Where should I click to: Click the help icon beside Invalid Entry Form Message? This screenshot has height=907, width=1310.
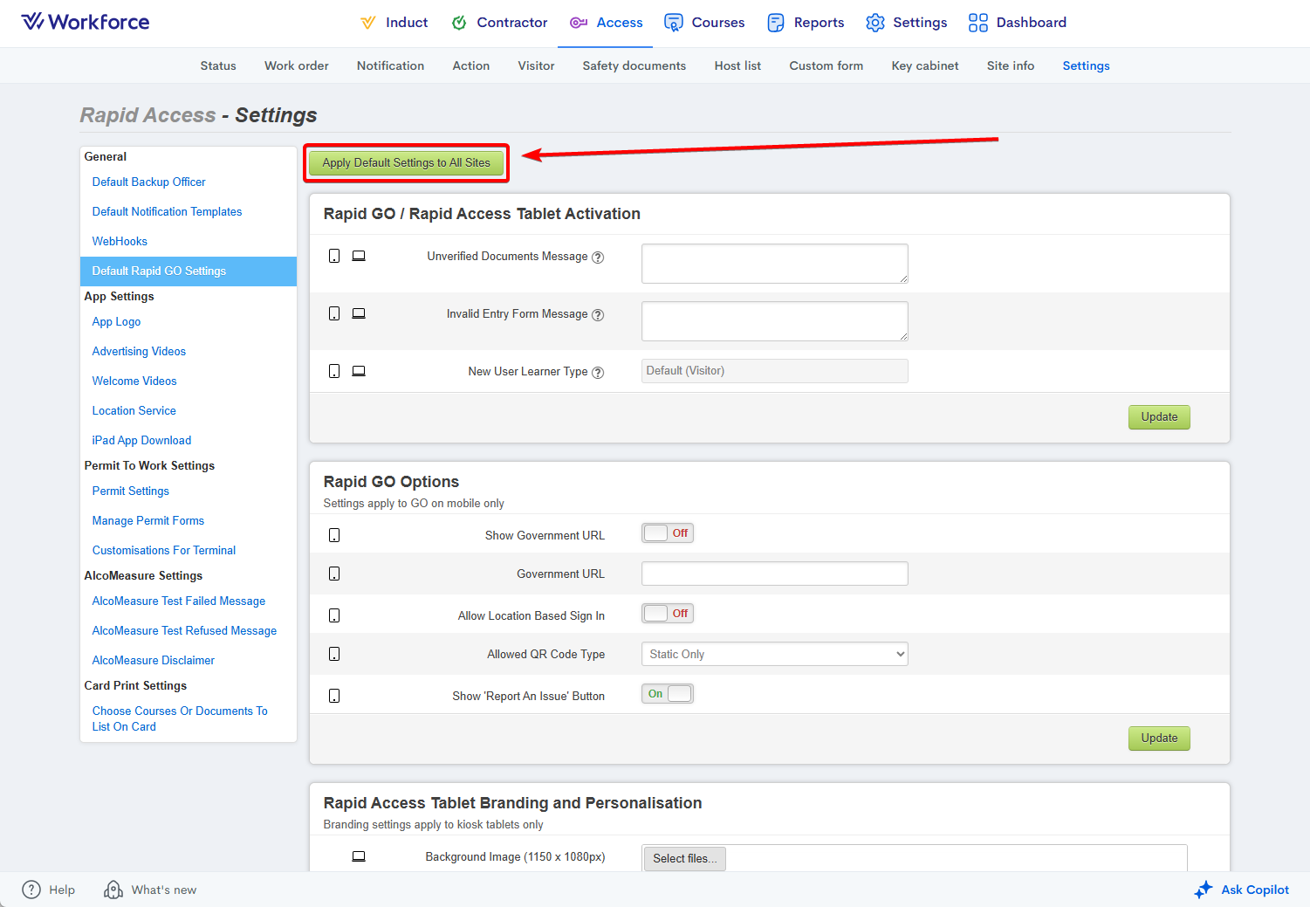pyautogui.click(x=598, y=315)
